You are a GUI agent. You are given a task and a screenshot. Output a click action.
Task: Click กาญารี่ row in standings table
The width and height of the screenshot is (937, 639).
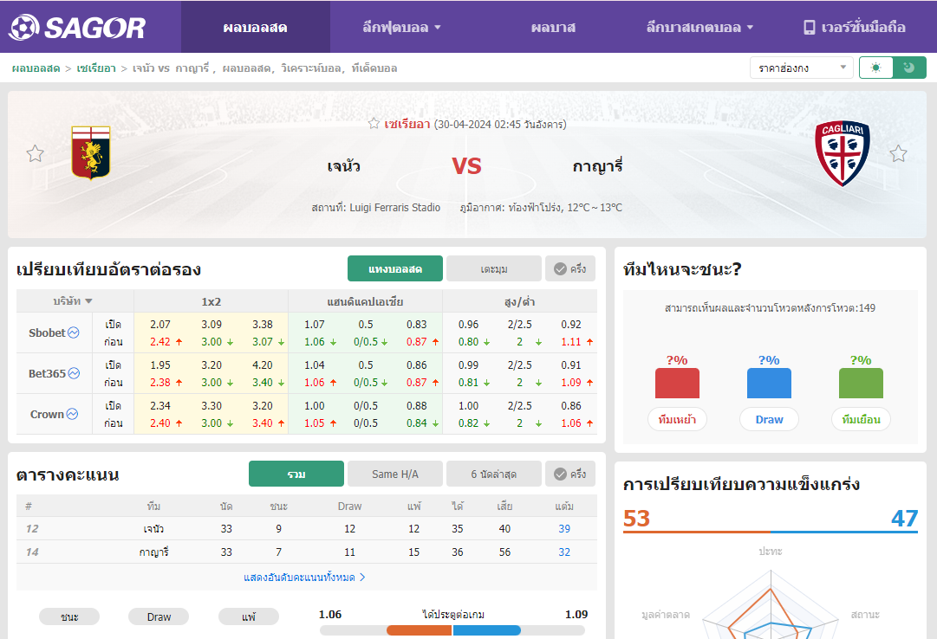click(307, 552)
